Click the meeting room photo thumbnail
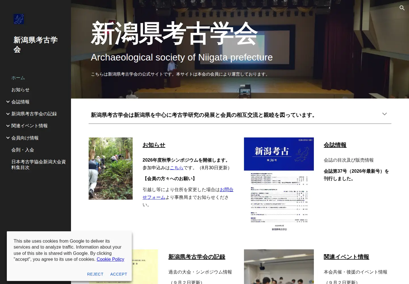409x284 pixels. coord(279,267)
